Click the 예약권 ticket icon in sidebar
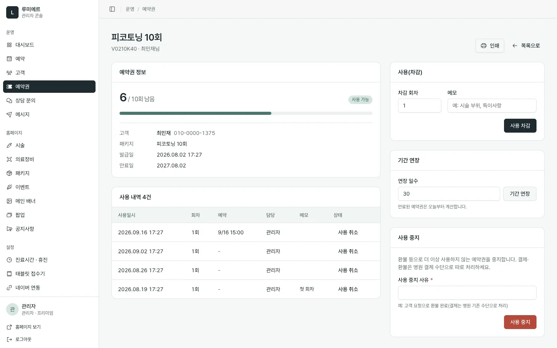 pos(9,87)
